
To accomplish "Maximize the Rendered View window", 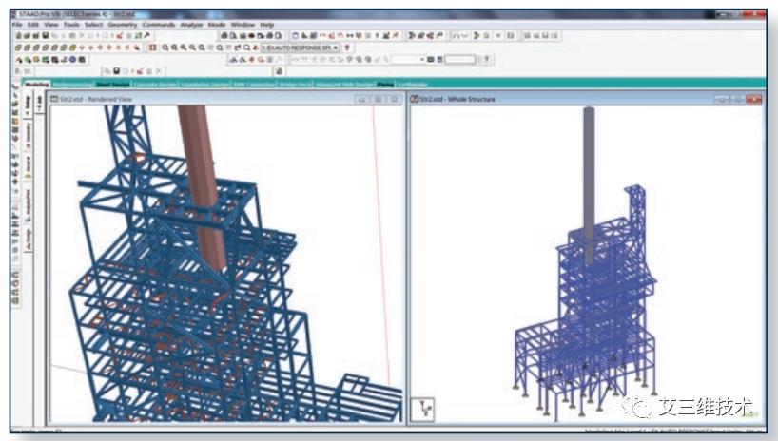I will [x=378, y=99].
